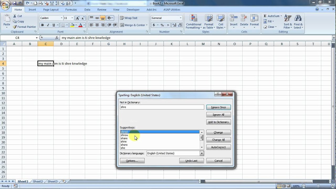
Task: Click the AutoSum sigma icon
Action: pyautogui.click(x=265, y=16)
